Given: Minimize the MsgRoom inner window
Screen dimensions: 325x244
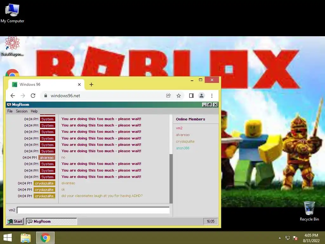Looking at the screenshot, I should point(204,105).
